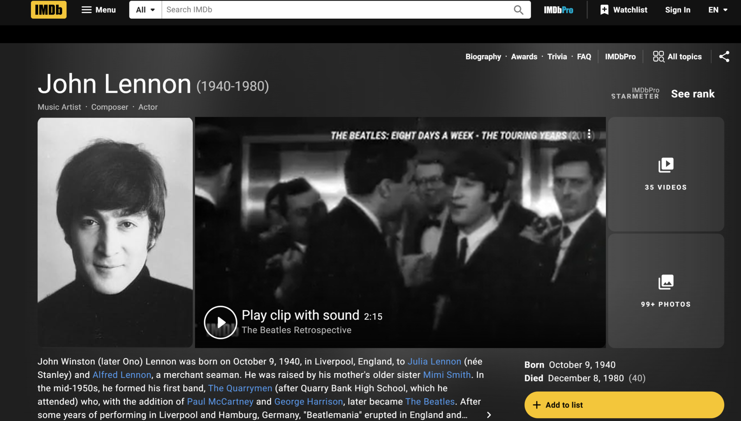Open the Watchlist bookmark icon
The height and width of the screenshot is (421, 741).
[604, 10]
